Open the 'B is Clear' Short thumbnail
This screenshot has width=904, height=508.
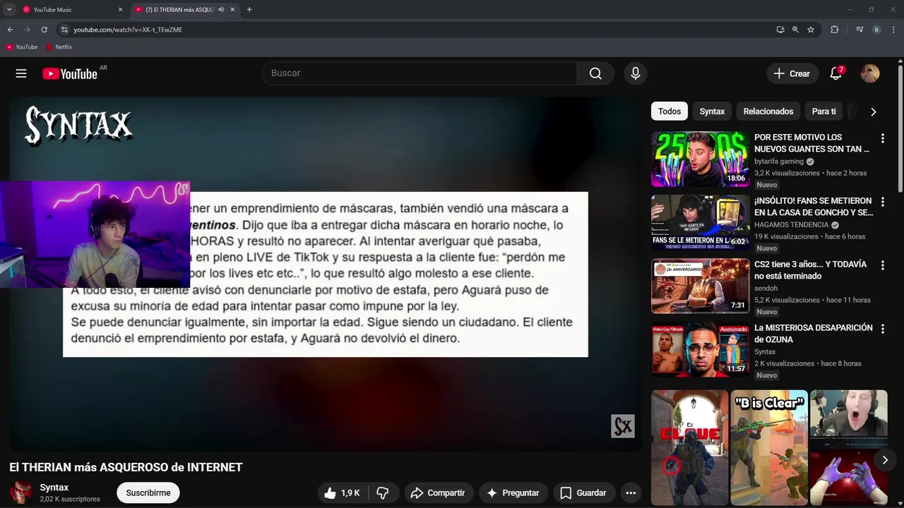click(769, 447)
